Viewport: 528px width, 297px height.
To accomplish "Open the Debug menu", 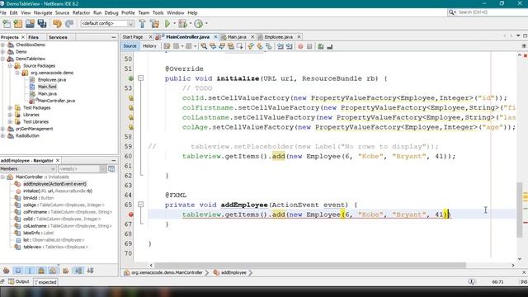I will pos(111,12).
